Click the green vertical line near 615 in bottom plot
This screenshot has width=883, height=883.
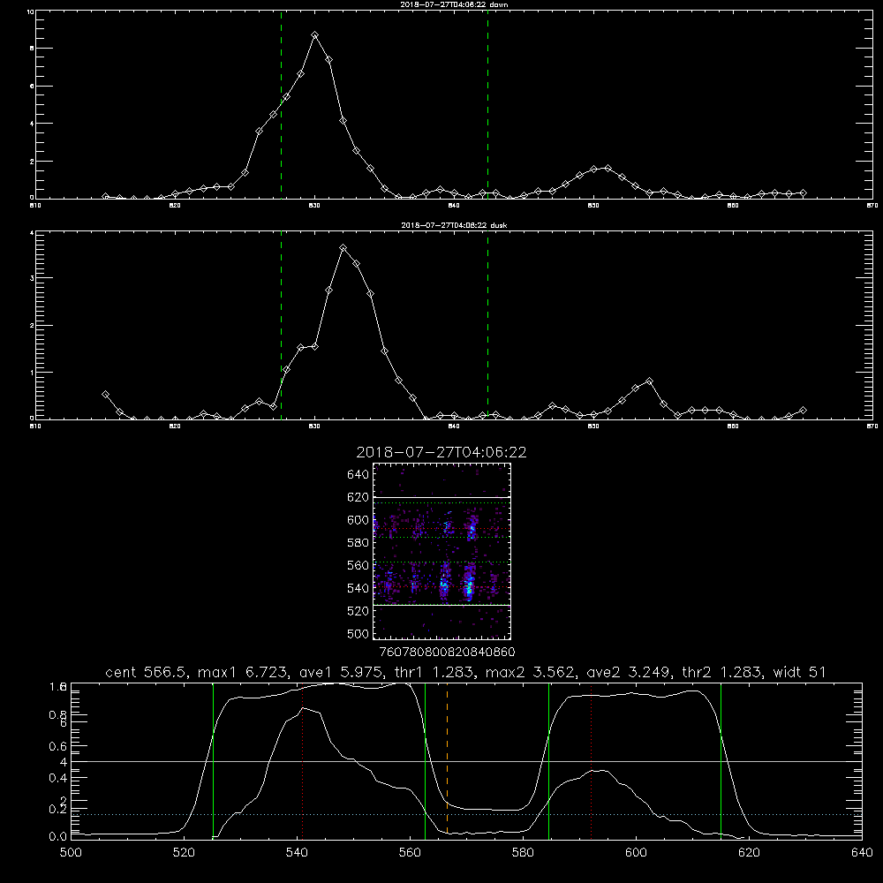pyautogui.click(x=721, y=761)
